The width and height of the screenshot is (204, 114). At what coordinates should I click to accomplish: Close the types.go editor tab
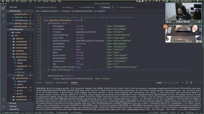coord(113,7)
